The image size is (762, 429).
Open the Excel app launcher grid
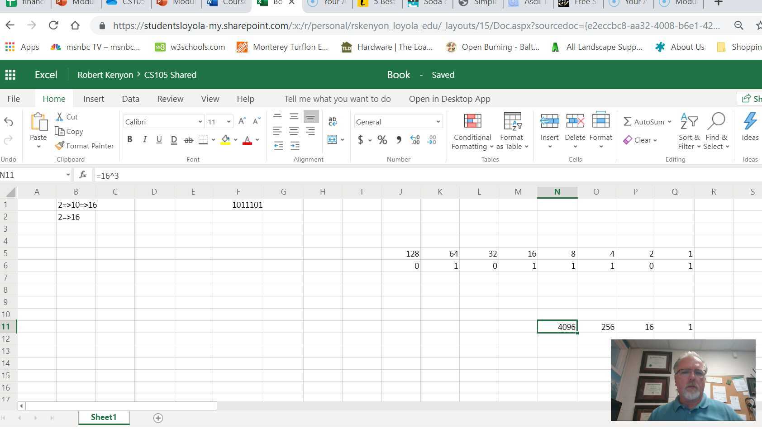(x=10, y=75)
